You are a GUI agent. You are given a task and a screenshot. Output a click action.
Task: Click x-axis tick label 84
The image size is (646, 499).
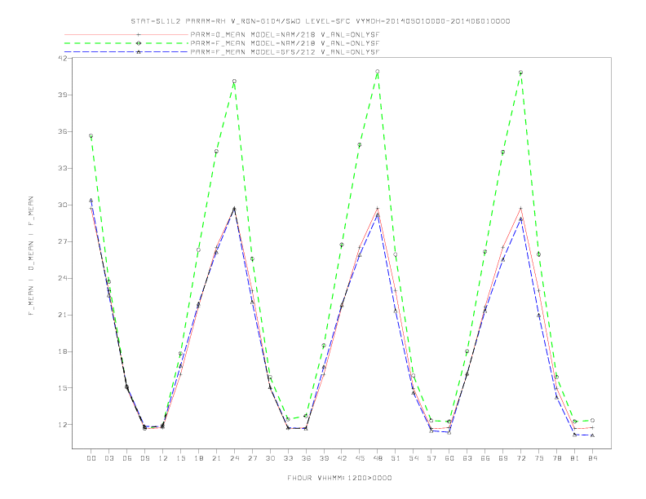[592, 458]
